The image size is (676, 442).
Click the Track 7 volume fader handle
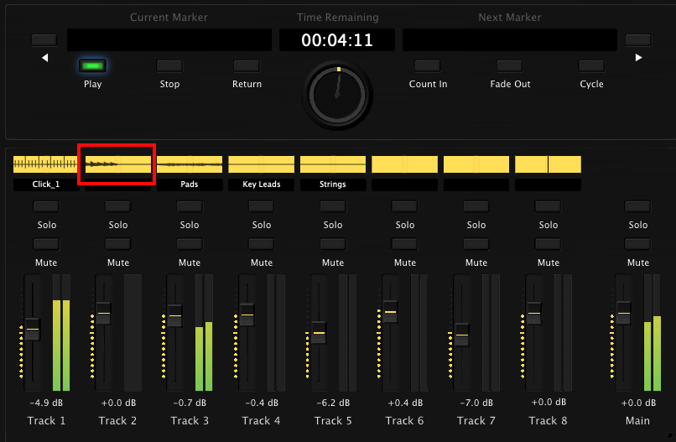462,335
